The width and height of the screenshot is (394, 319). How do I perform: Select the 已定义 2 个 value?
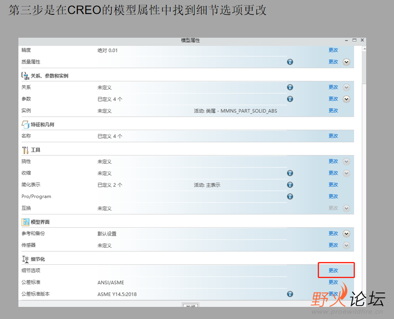pyautogui.click(x=110, y=185)
